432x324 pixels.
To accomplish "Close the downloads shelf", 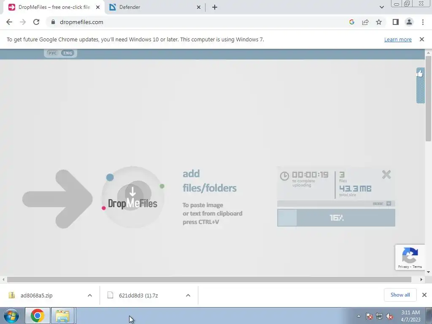I will tap(424, 295).
